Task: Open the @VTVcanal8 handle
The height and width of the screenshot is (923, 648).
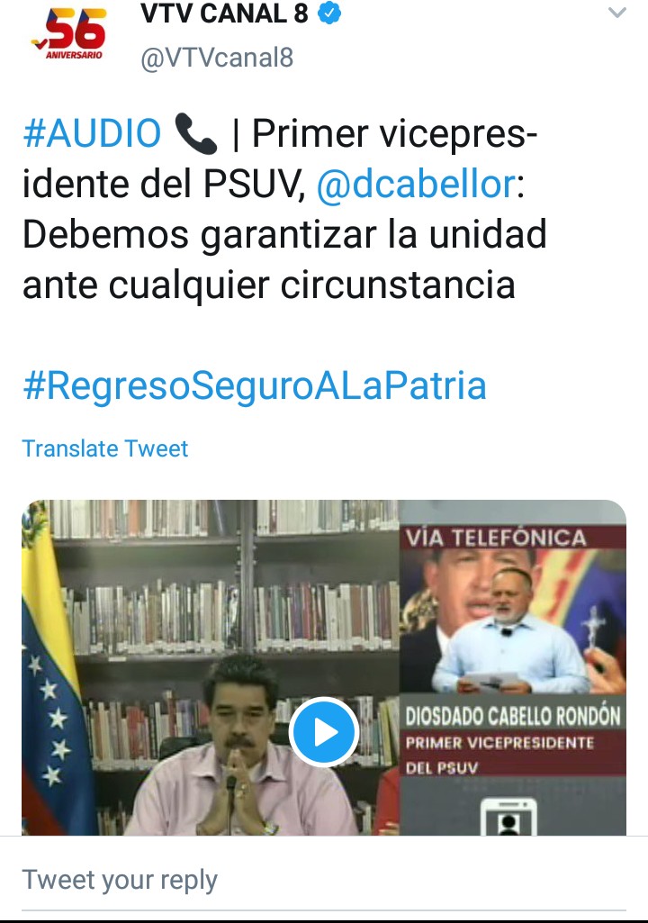Action: coord(217,59)
